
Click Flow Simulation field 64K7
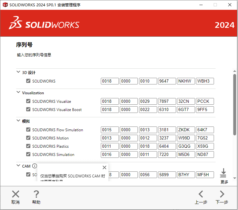click(205, 130)
